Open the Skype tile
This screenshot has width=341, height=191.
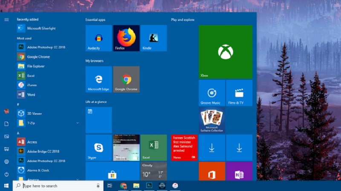point(98,148)
